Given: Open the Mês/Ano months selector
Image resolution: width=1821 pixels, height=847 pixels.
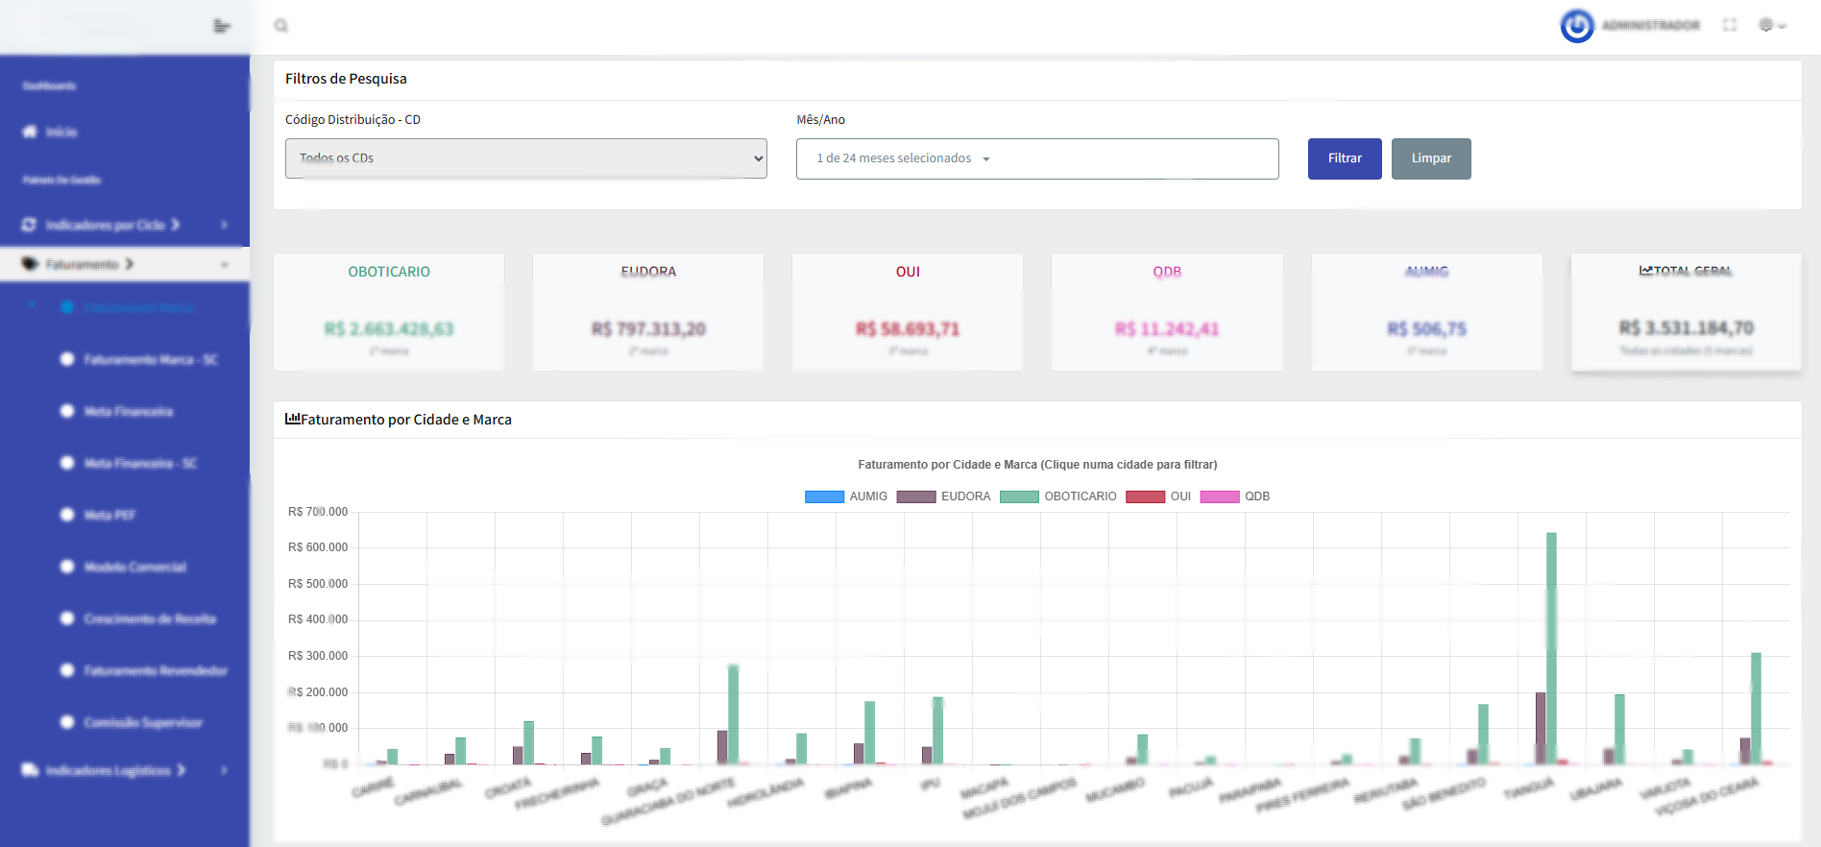Looking at the screenshot, I should tap(1037, 158).
